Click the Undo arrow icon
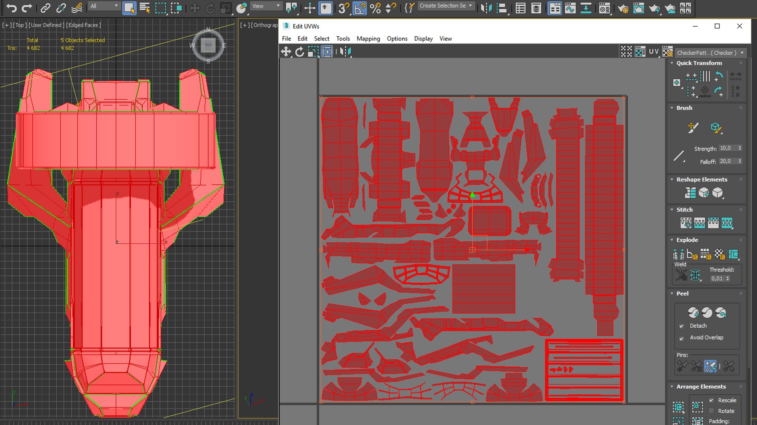Viewport: 757px width, 425px height. [11, 7]
